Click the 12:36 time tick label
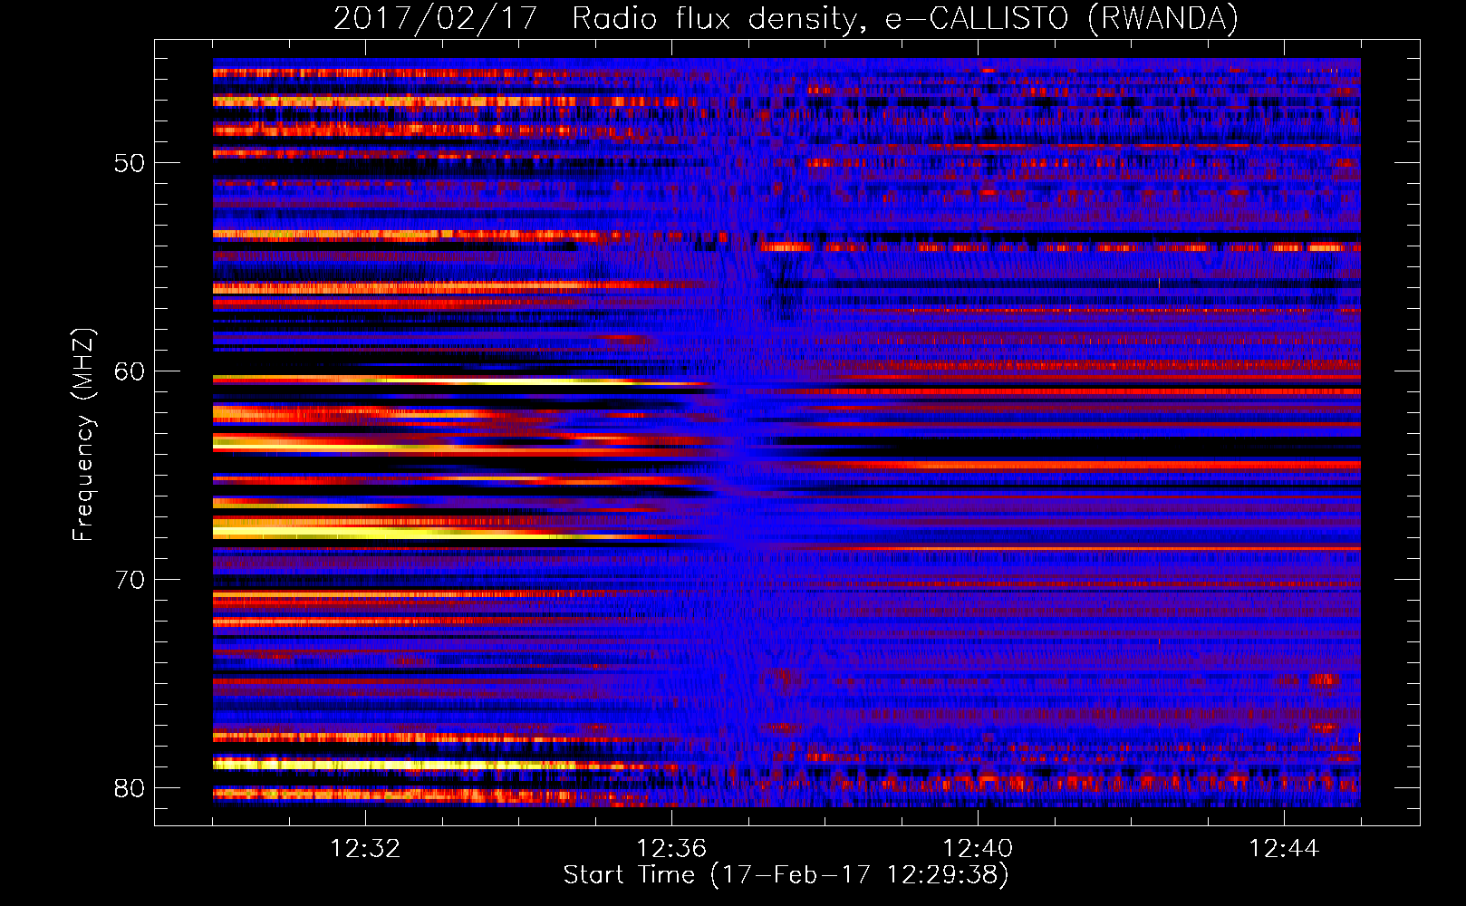 [x=671, y=849]
